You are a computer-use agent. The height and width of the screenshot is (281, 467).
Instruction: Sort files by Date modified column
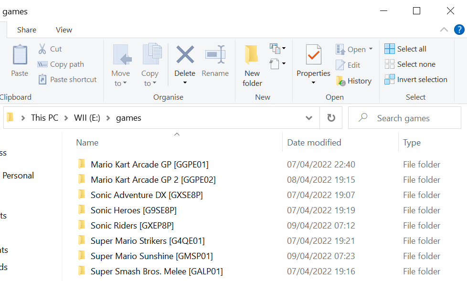[x=314, y=143]
